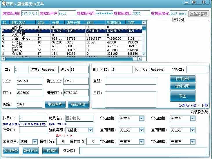Click the 收件人ID field
Screen dimensions: 212x159
click(x=122, y=70)
